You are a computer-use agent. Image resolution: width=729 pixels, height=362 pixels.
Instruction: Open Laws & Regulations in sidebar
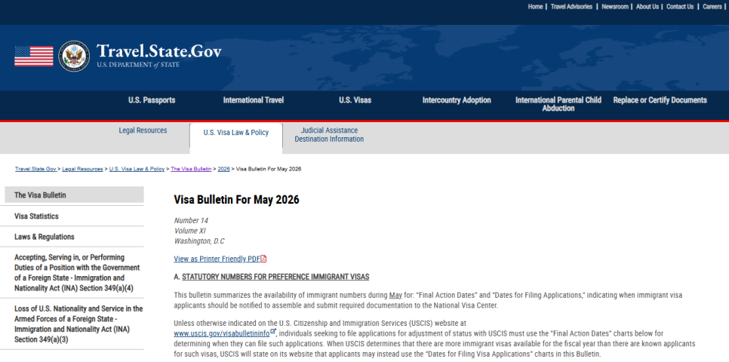45,237
